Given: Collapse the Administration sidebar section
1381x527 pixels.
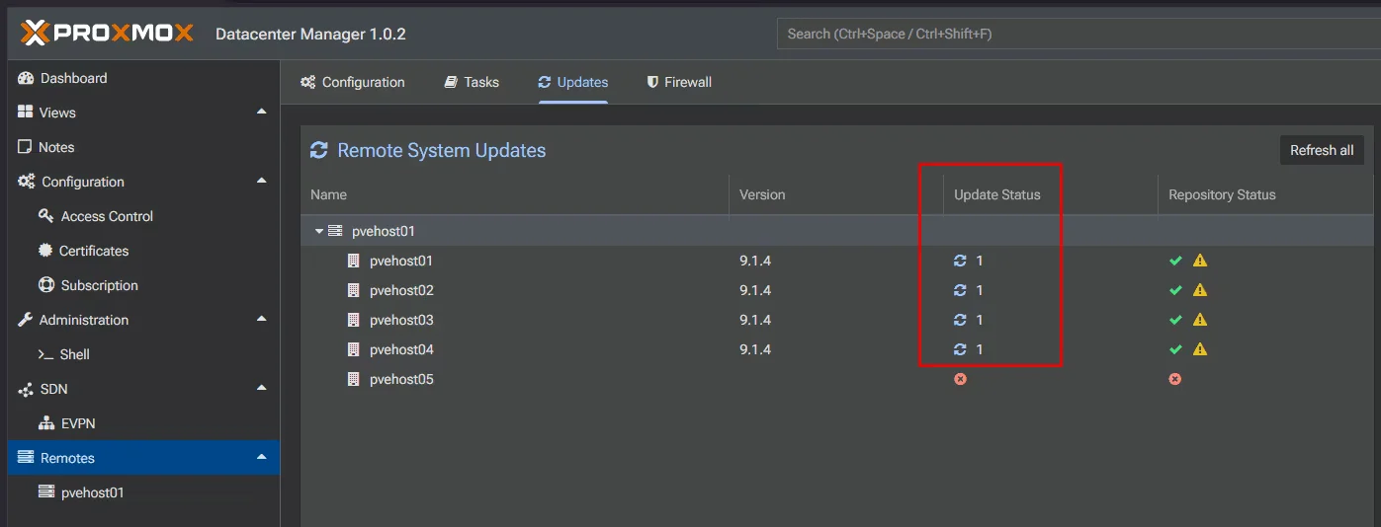Looking at the screenshot, I should [261, 320].
